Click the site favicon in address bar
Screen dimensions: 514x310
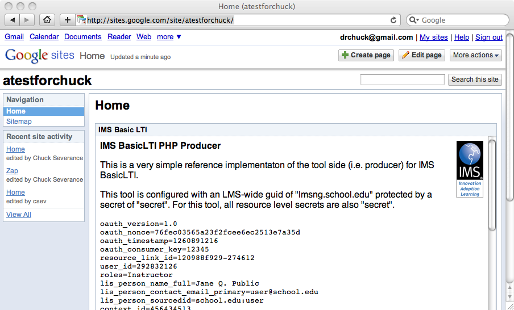(x=81, y=20)
